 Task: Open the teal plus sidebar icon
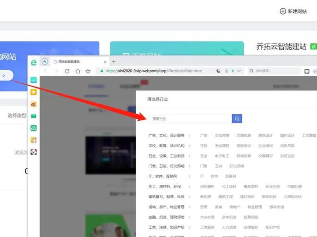[x=34, y=80]
